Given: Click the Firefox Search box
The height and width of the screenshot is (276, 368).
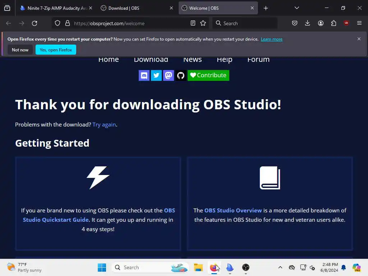Looking at the screenshot, I should tap(245, 23).
